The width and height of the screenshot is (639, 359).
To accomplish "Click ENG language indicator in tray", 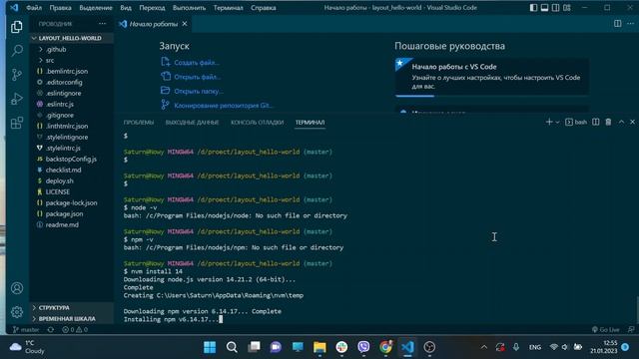I will pyautogui.click(x=535, y=347).
